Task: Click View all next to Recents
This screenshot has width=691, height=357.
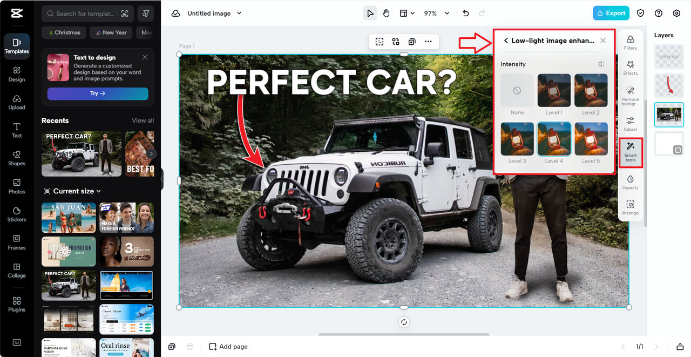Action: (x=143, y=120)
